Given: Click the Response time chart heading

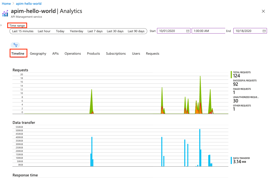Looking at the screenshot, I should click(25, 175).
